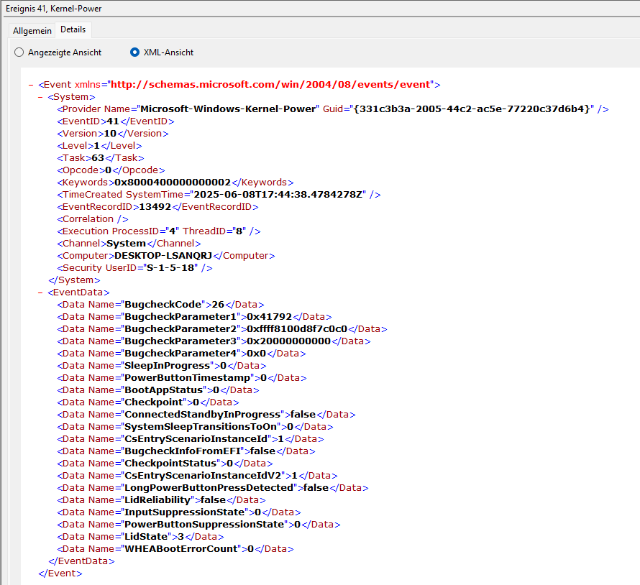Click the WHEABootErrorCount data line

[175, 550]
